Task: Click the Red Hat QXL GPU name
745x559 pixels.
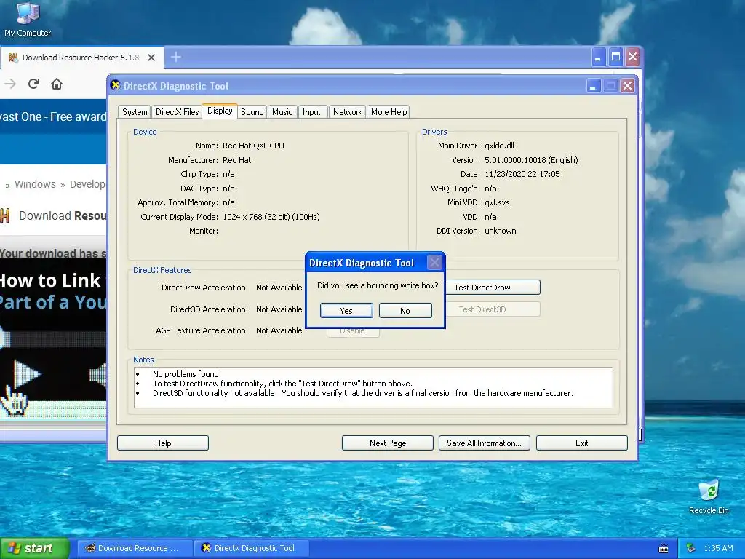Action: [x=253, y=146]
